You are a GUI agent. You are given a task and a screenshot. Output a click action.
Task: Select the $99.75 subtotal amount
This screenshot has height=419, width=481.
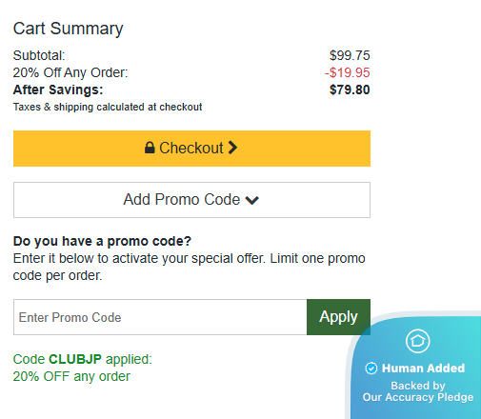tap(350, 55)
